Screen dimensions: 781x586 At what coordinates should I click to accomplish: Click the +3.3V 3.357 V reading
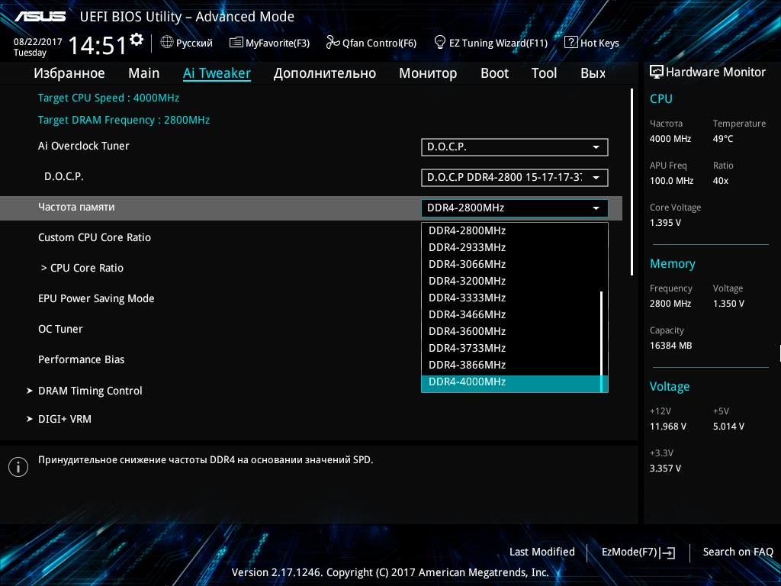click(665, 468)
